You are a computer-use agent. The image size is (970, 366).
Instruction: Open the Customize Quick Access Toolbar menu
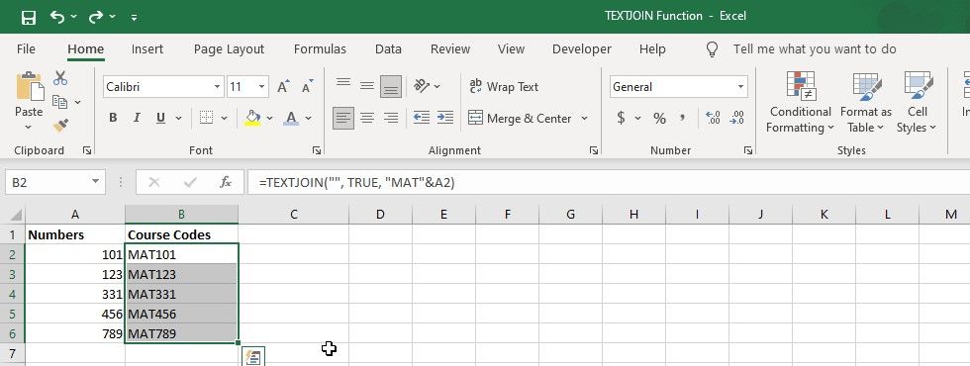[135, 18]
